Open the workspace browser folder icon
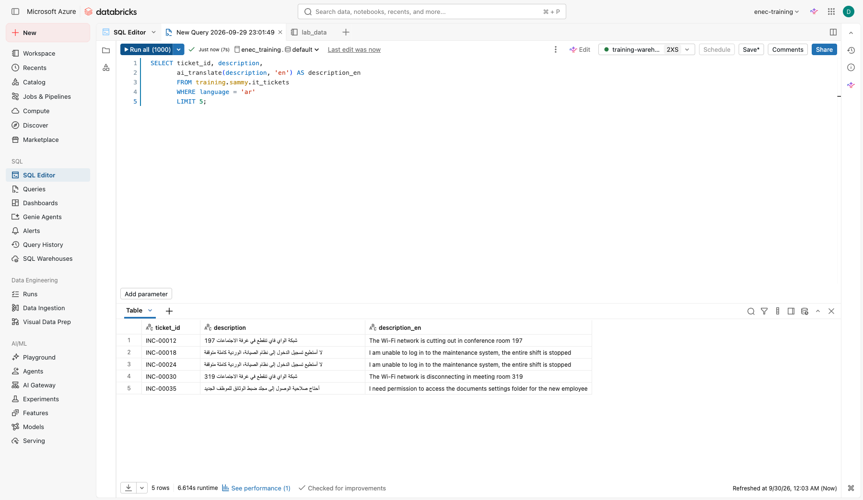863x500 pixels. pyautogui.click(x=106, y=50)
